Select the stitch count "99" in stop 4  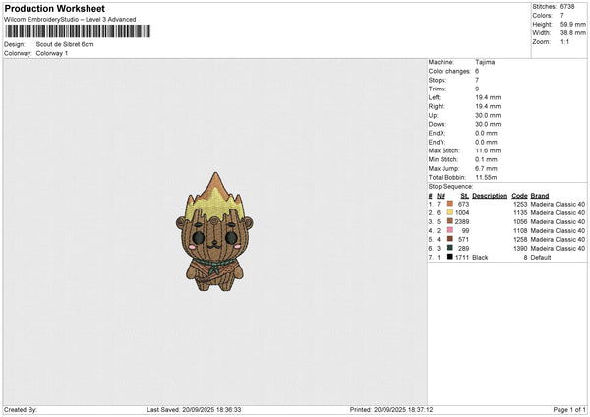[465, 231]
